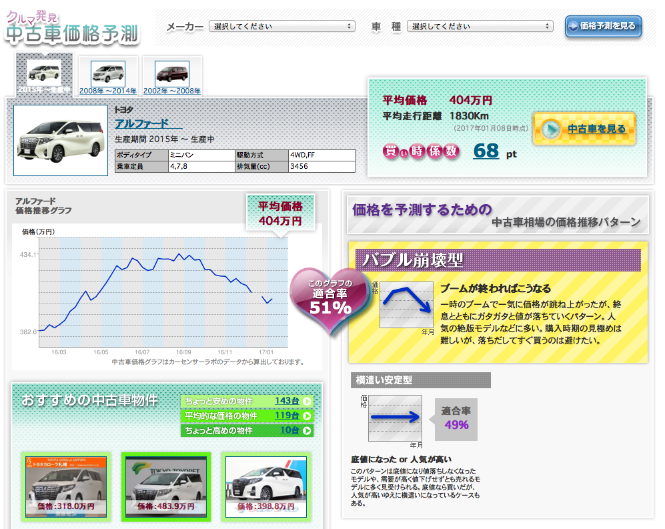665x529 pixels.
Task: Click the ブームが終わればこうなる heading
Action: [x=496, y=288]
